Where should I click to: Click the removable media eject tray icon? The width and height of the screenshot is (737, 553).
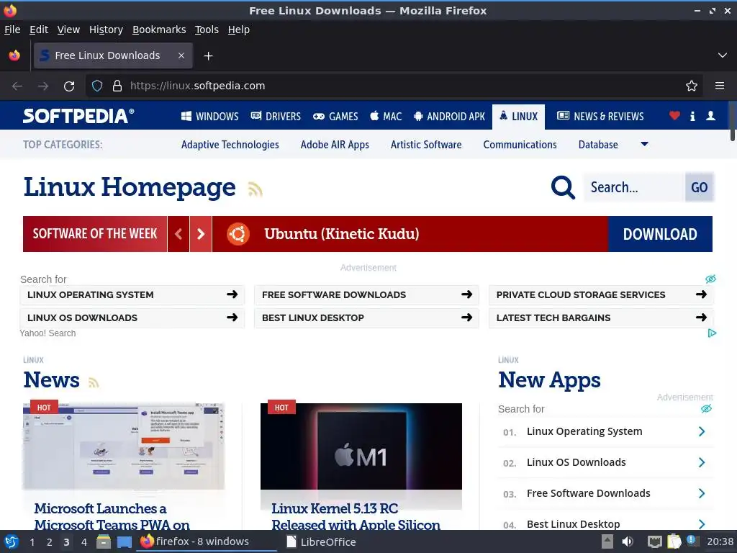(x=607, y=541)
